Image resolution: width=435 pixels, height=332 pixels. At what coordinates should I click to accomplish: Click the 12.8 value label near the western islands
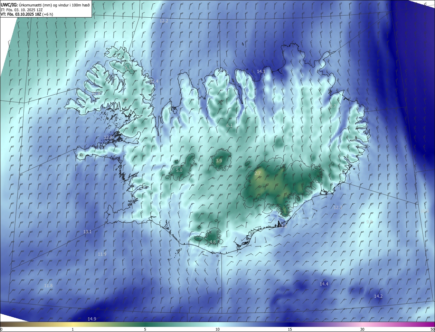coord(108,137)
